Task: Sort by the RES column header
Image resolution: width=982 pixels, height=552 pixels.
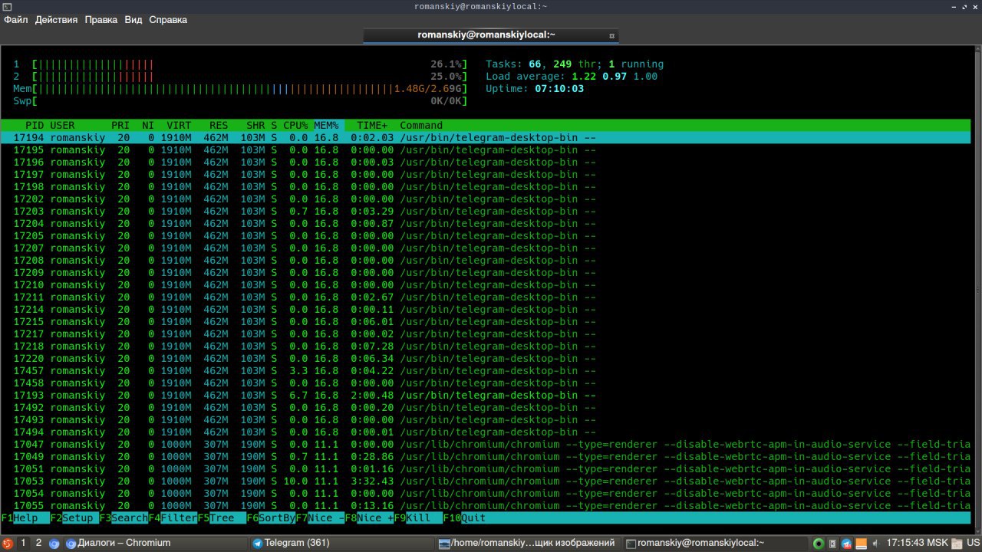Action: [219, 126]
